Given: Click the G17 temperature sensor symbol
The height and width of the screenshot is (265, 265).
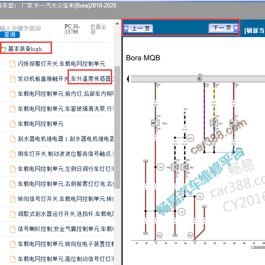Looking at the screenshot, I should [214, 123].
